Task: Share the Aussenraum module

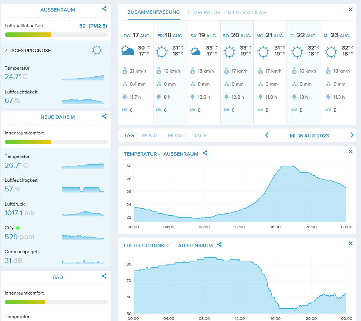Action: (104, 9)
